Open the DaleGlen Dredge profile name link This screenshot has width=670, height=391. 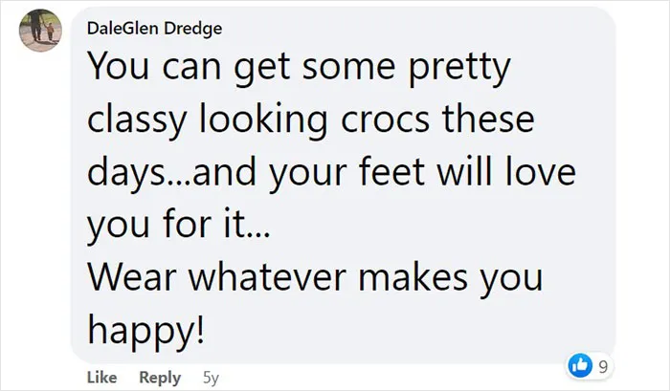point(154,29)
